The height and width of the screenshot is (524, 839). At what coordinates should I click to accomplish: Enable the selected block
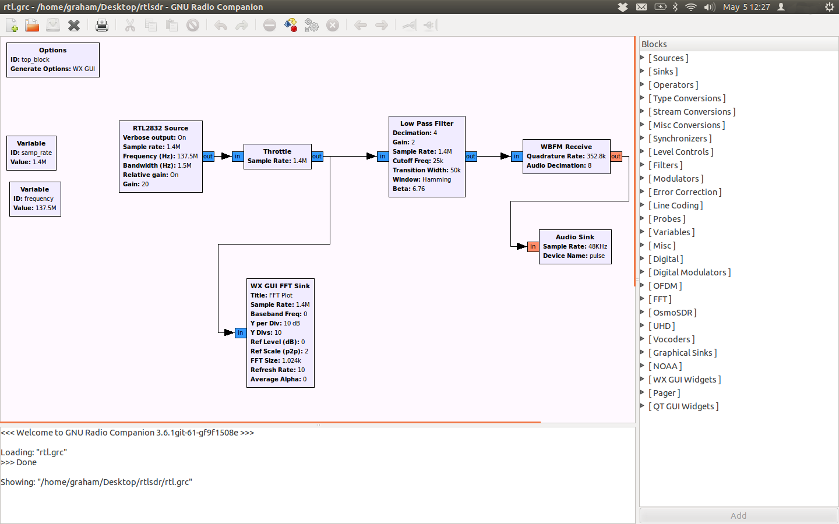pos(410,25)
